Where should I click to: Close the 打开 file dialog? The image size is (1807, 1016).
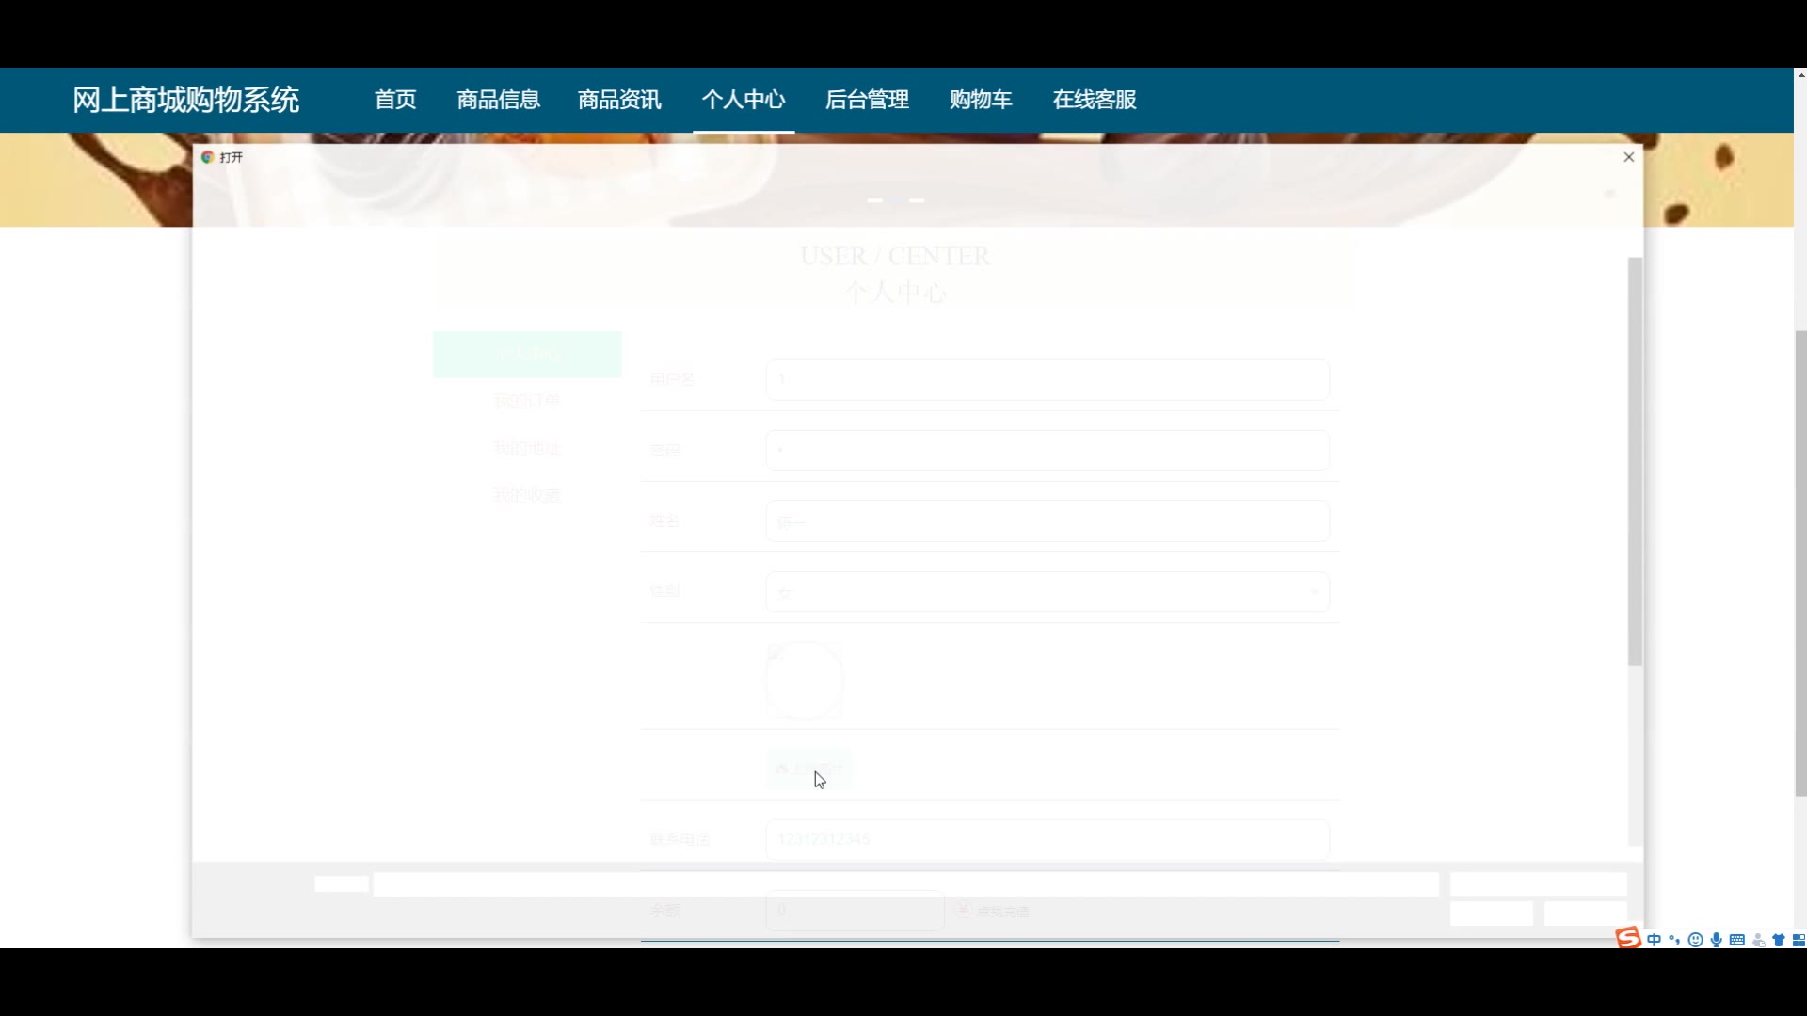point(1629,157)
